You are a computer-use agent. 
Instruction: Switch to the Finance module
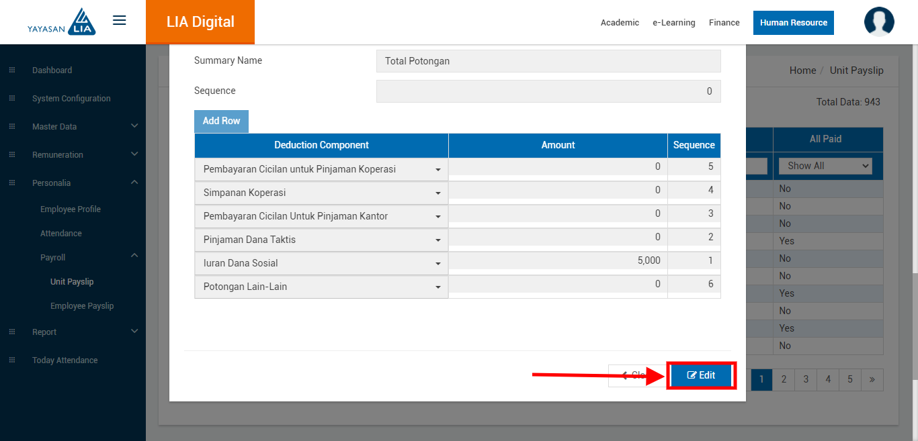click(x=724, y=23)
